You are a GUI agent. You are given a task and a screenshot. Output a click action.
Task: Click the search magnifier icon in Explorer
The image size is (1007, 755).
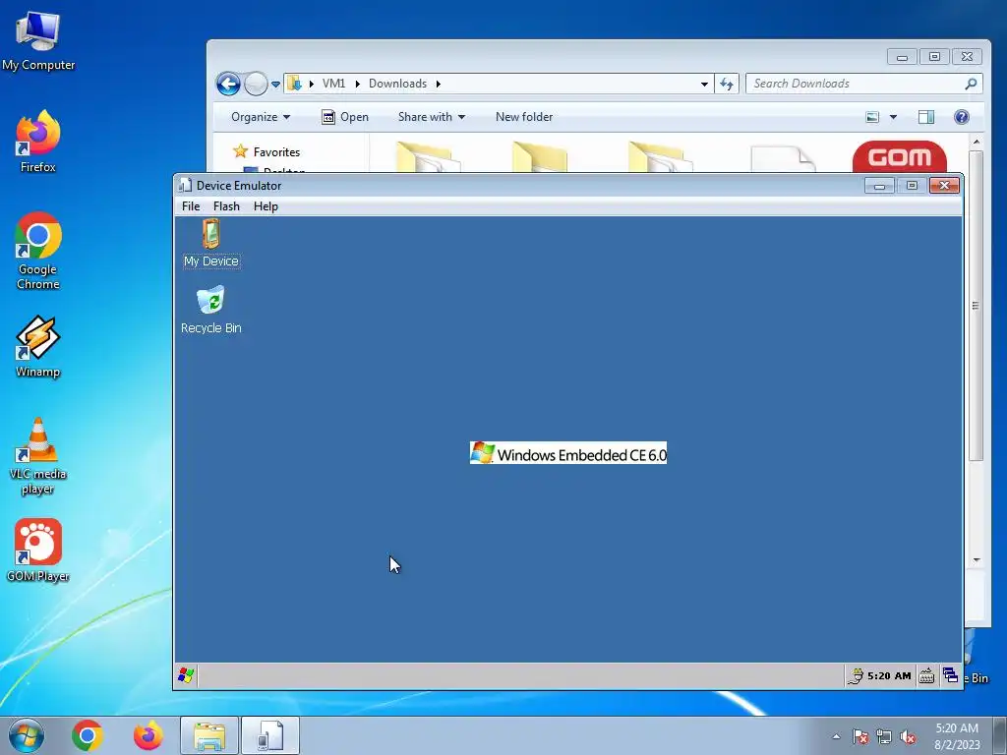coord(971,84)
